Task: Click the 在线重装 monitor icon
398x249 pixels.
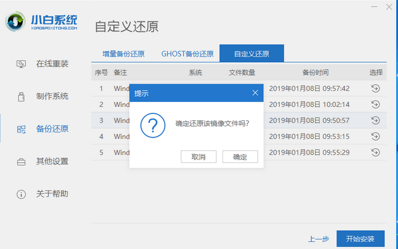Action: coord(21,64)
